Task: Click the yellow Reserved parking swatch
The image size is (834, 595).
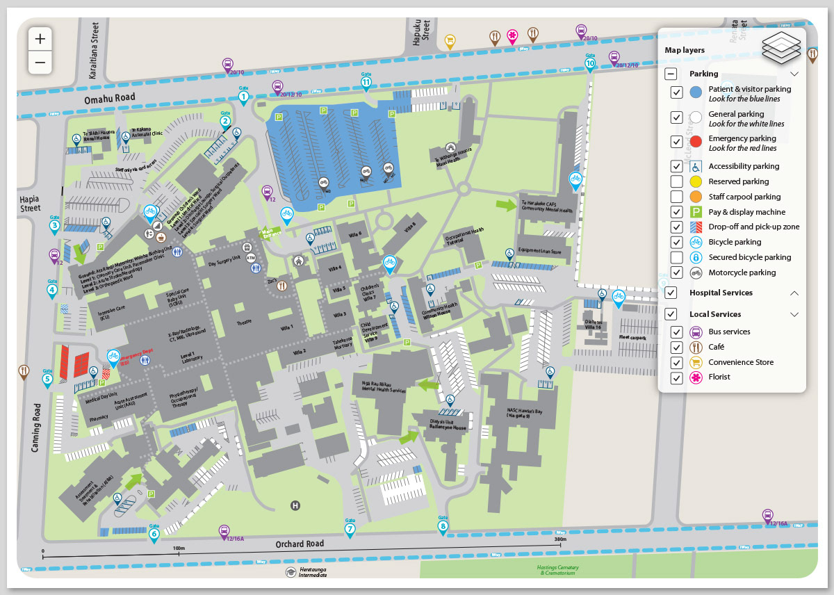Action: pos(696,181)
